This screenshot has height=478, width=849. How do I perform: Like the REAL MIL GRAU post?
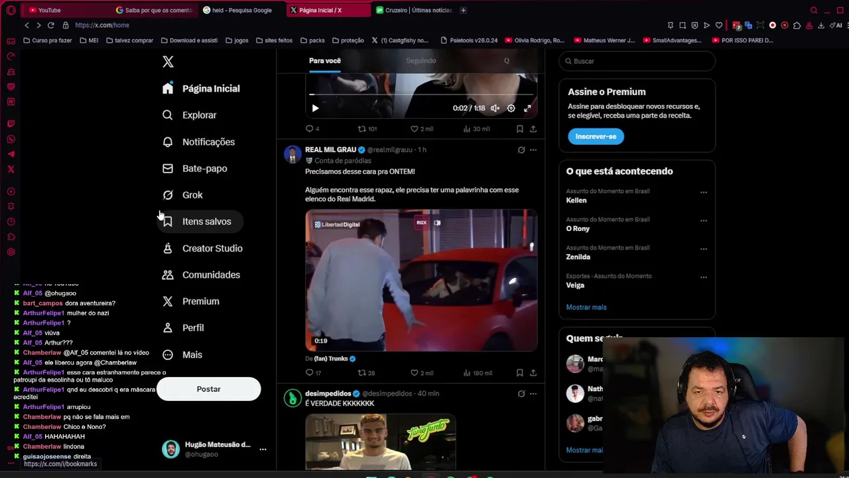[x=422, y=373]
